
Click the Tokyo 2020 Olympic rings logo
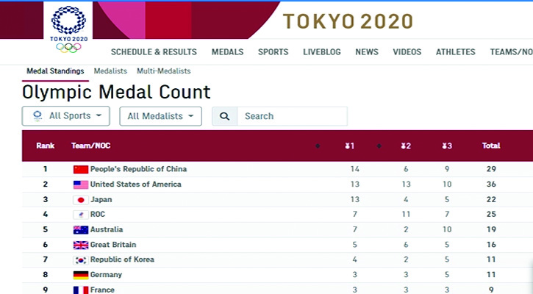pyautogui.click(x=68, y=29)
